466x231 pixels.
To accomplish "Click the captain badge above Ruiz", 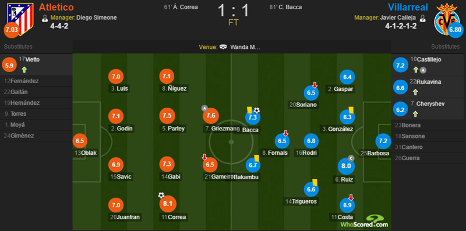I will pos(351,157).
